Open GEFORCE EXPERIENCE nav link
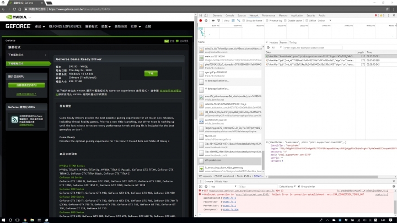397x223 pixels. [65, 26]
